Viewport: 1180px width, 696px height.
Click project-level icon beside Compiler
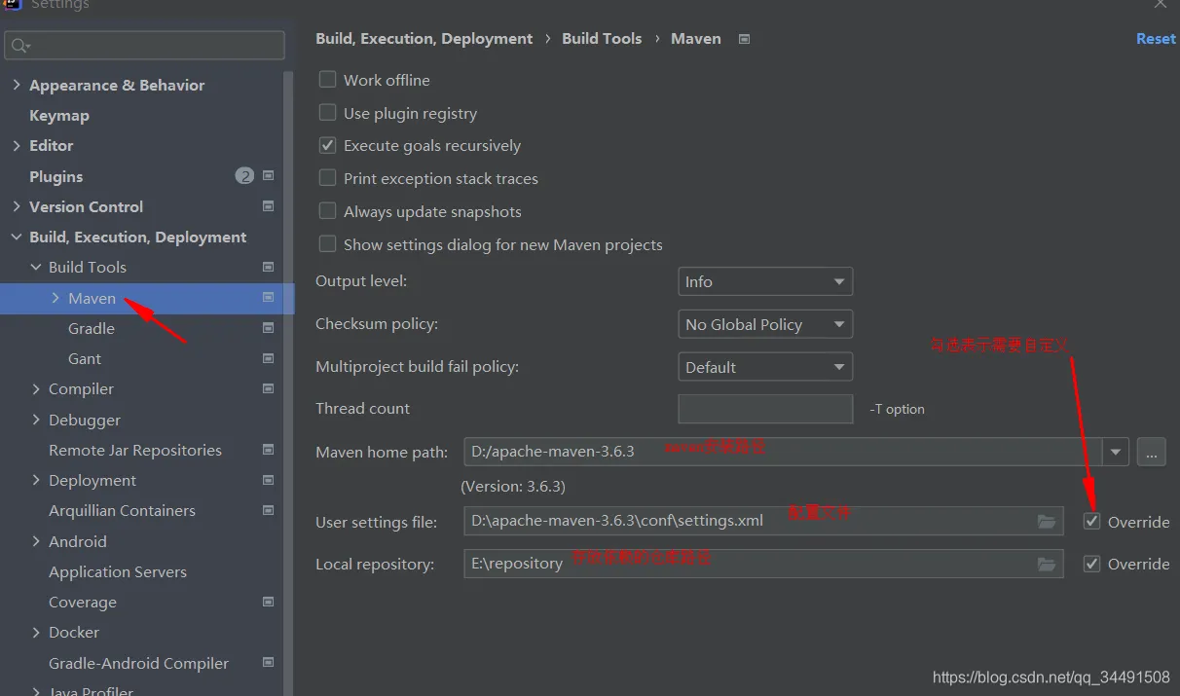pos(269,388)
